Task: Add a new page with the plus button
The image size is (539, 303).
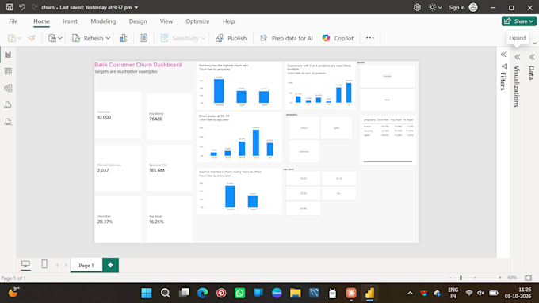Action: tap(110, 265)
